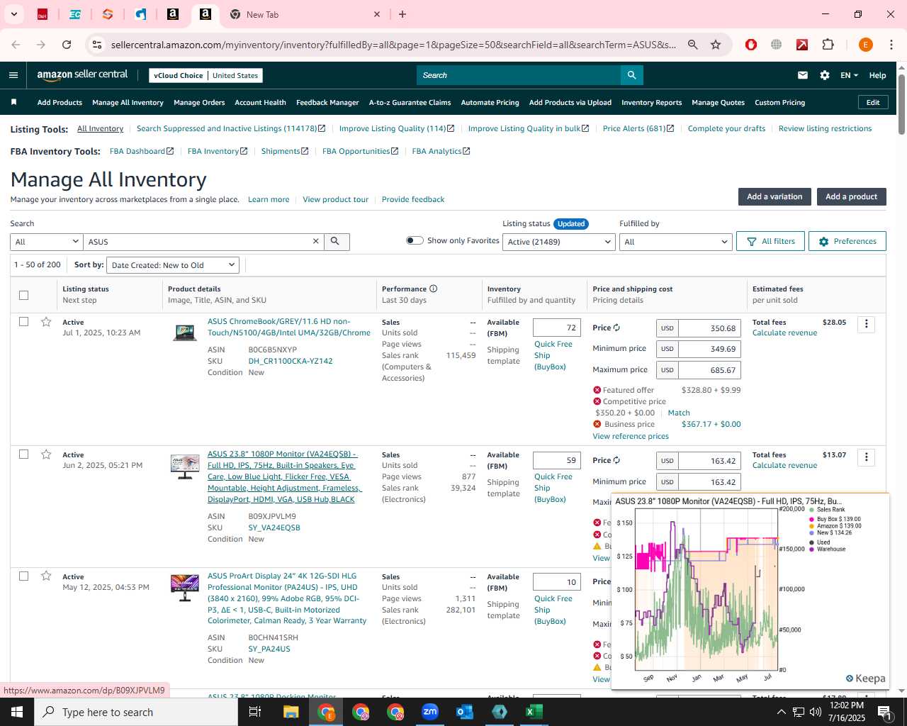This screenshot has height=726, width=907.
Task: Click Match link for competitive price
Action: pos(679,413)
